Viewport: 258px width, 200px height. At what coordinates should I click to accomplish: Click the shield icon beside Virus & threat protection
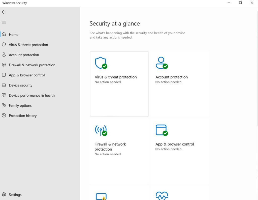[x=4, y=44]
